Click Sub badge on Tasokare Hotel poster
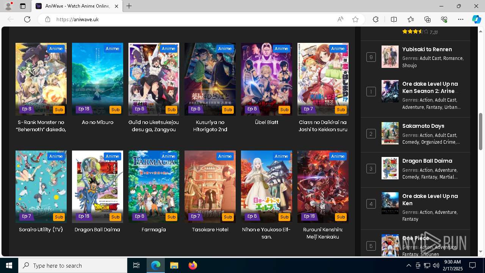This screenshot has width=485, height=273. point(228,217)
